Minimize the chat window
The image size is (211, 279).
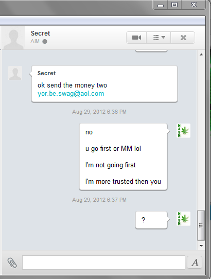tap(161, 5)
